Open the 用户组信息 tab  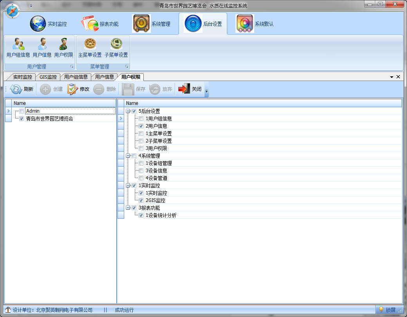76,77
